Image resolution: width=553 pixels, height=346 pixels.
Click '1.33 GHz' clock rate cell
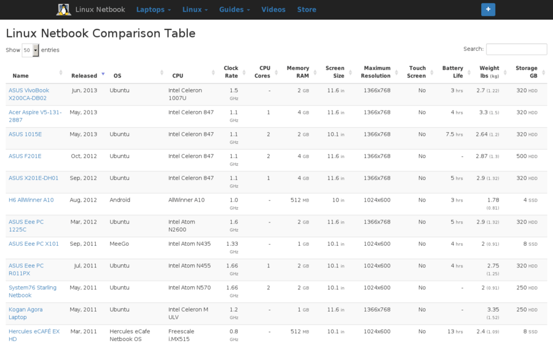pyautogui.click(x=232, y=247)
